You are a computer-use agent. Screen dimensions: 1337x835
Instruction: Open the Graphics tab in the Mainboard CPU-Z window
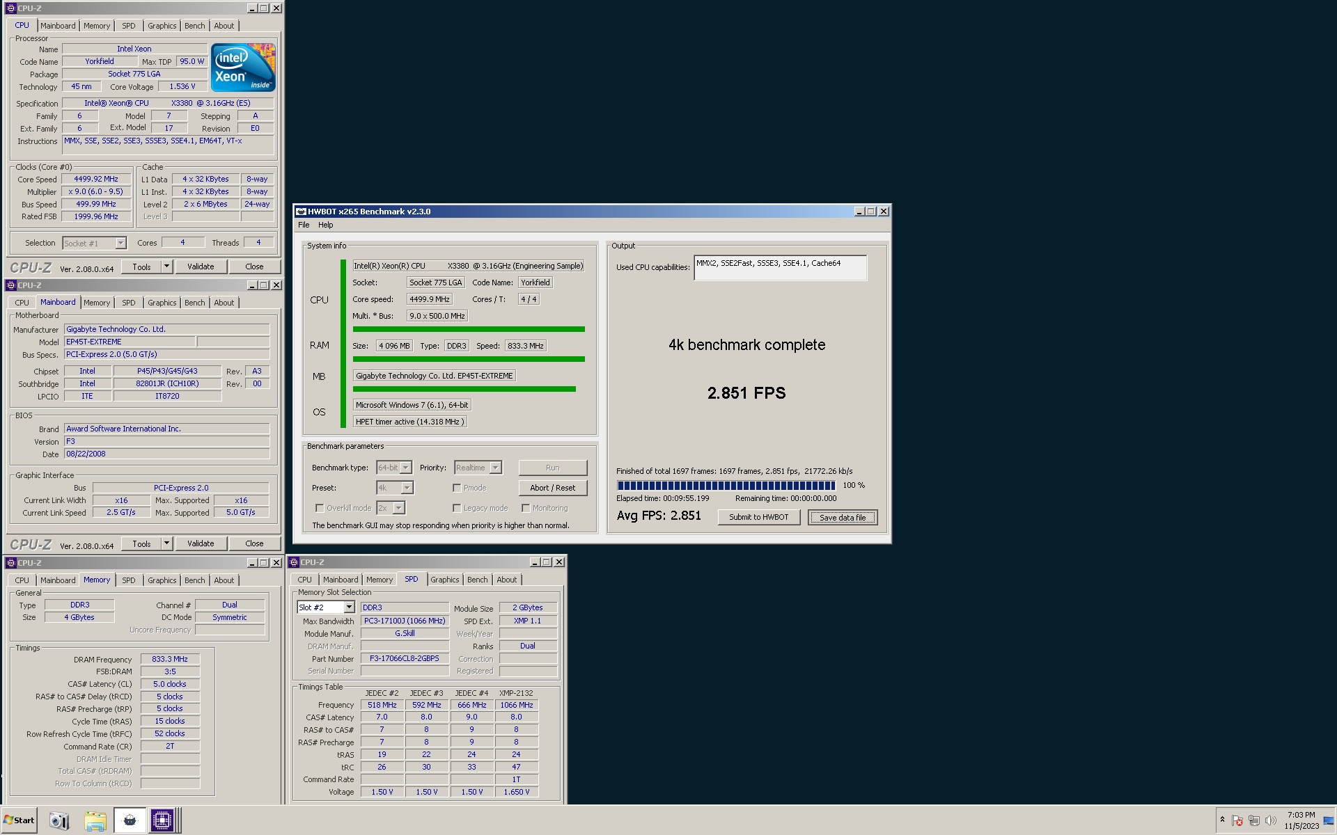[162, 303]
